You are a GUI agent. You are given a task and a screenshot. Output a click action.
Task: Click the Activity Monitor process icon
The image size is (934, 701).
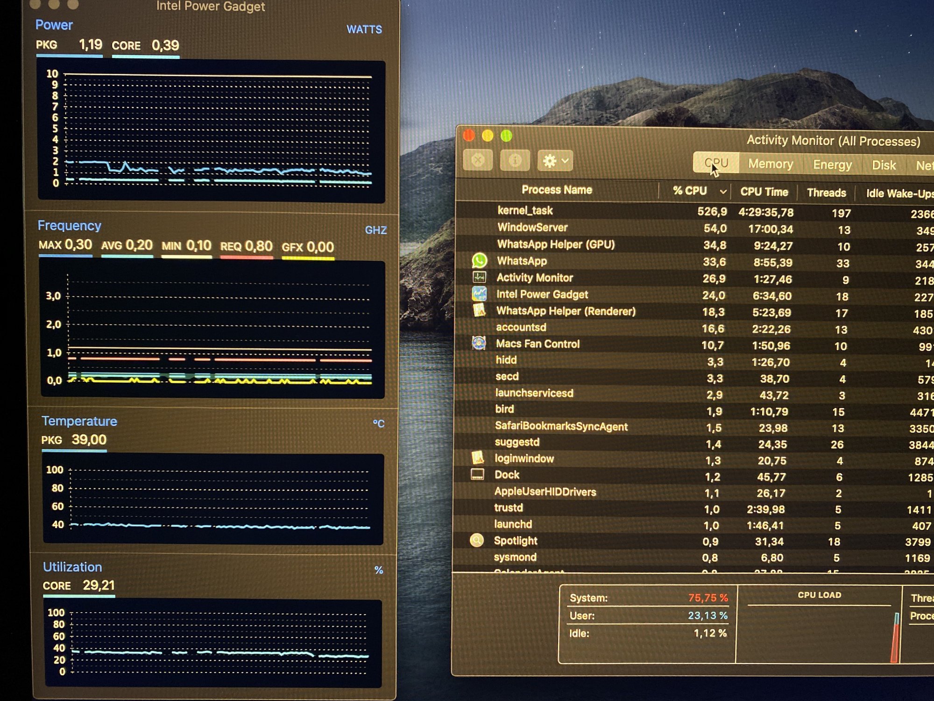(x=479, y=277)
